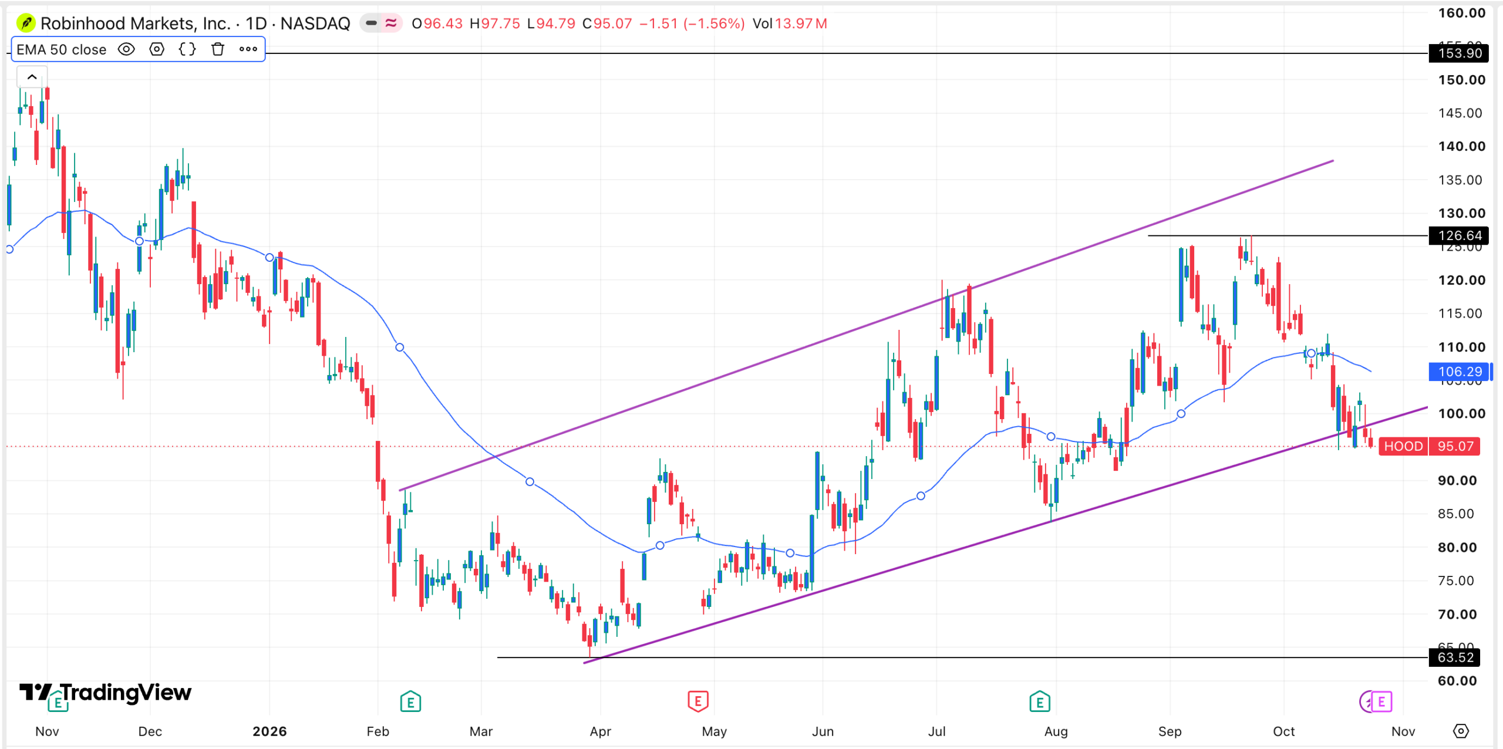Click the Robinhood Markets symbol logo
The image size is (1503, 749).
click(25, 23)
